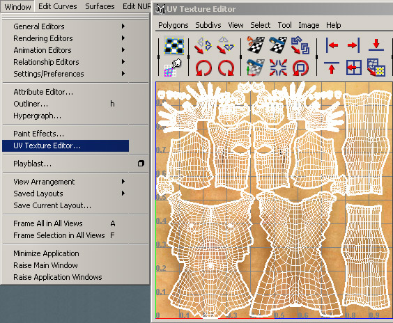Flip selected UVs horizontally
This screenshot has height=323, width=393.
[203, 45]
